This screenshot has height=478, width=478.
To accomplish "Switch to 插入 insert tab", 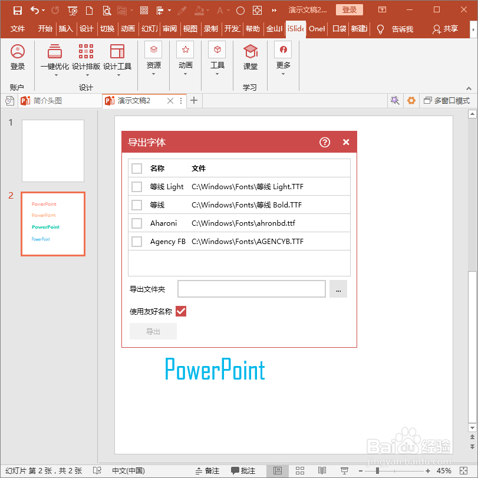I will [x=66, y=29].
